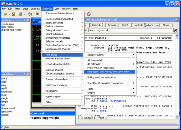Click the Open file toolbar icon
181x130 pixels.
5,14
